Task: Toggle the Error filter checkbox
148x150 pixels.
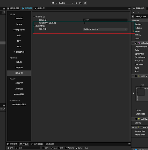Action: click(x=77, y=148)
